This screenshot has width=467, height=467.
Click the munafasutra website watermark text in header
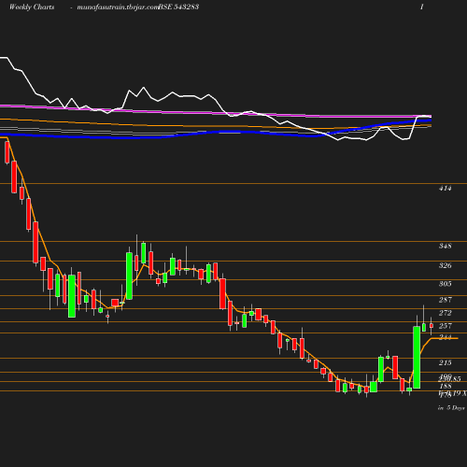click(118, 7)
